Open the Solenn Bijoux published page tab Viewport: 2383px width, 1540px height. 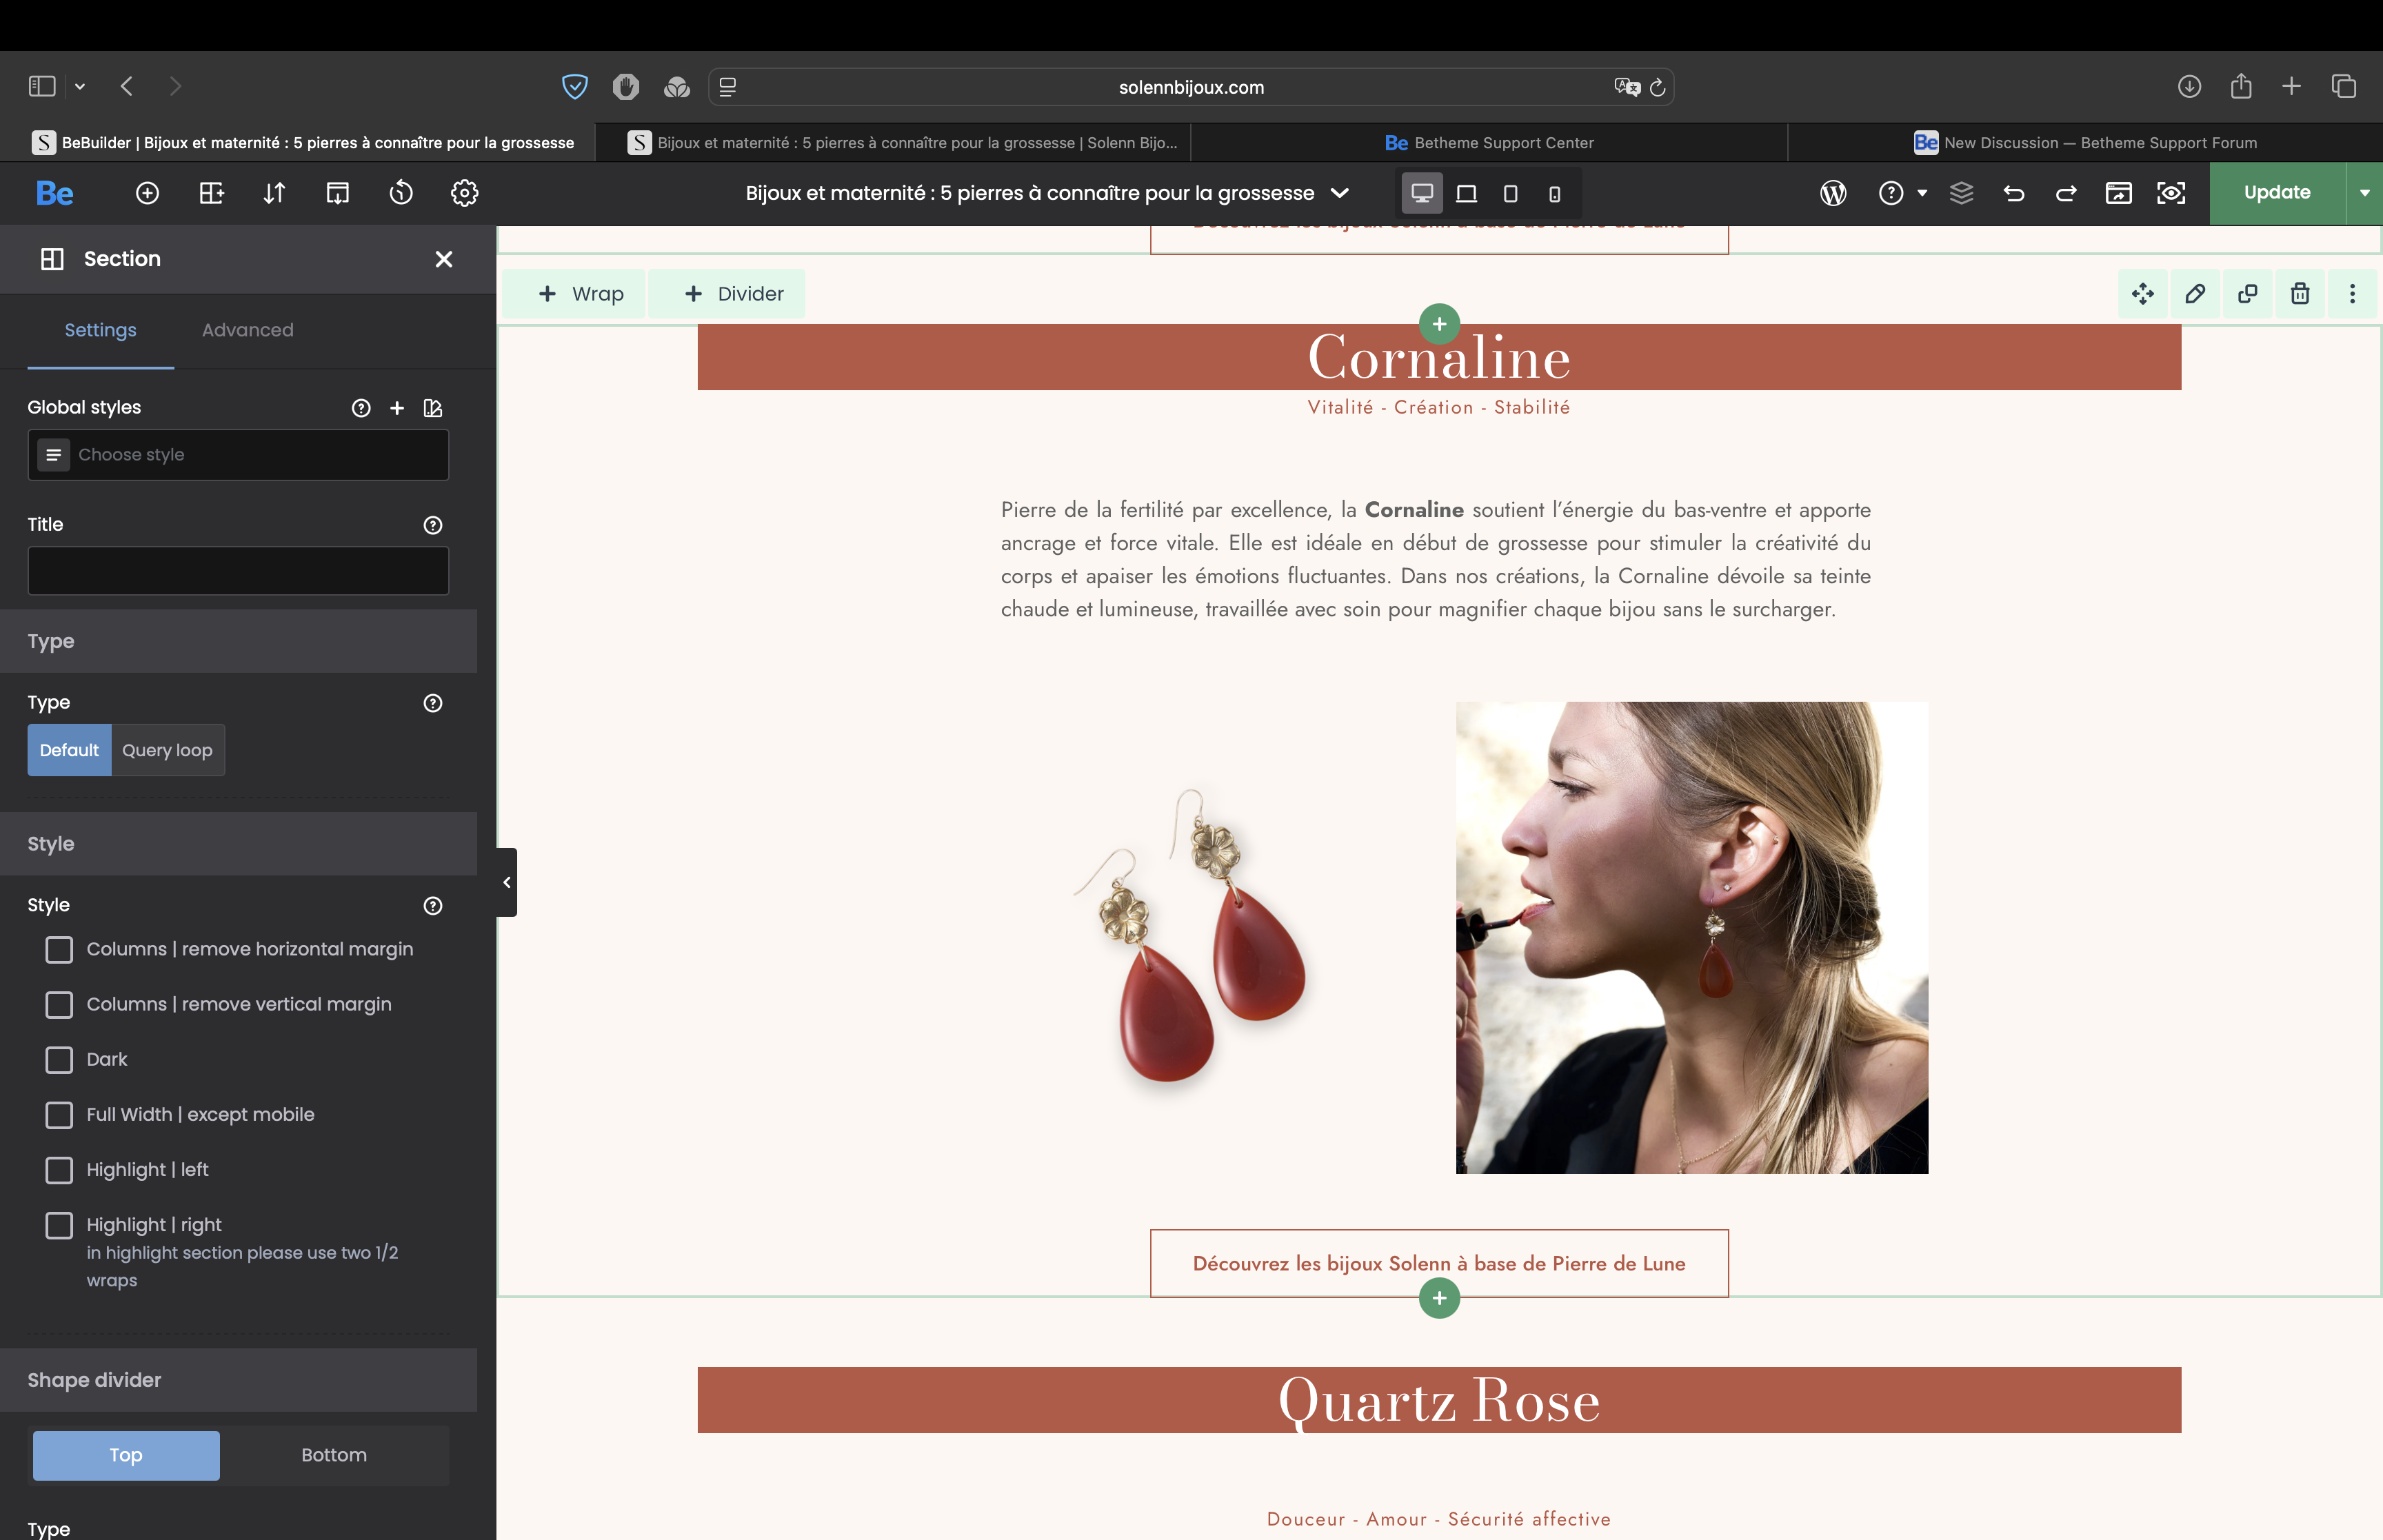(893, 143)
